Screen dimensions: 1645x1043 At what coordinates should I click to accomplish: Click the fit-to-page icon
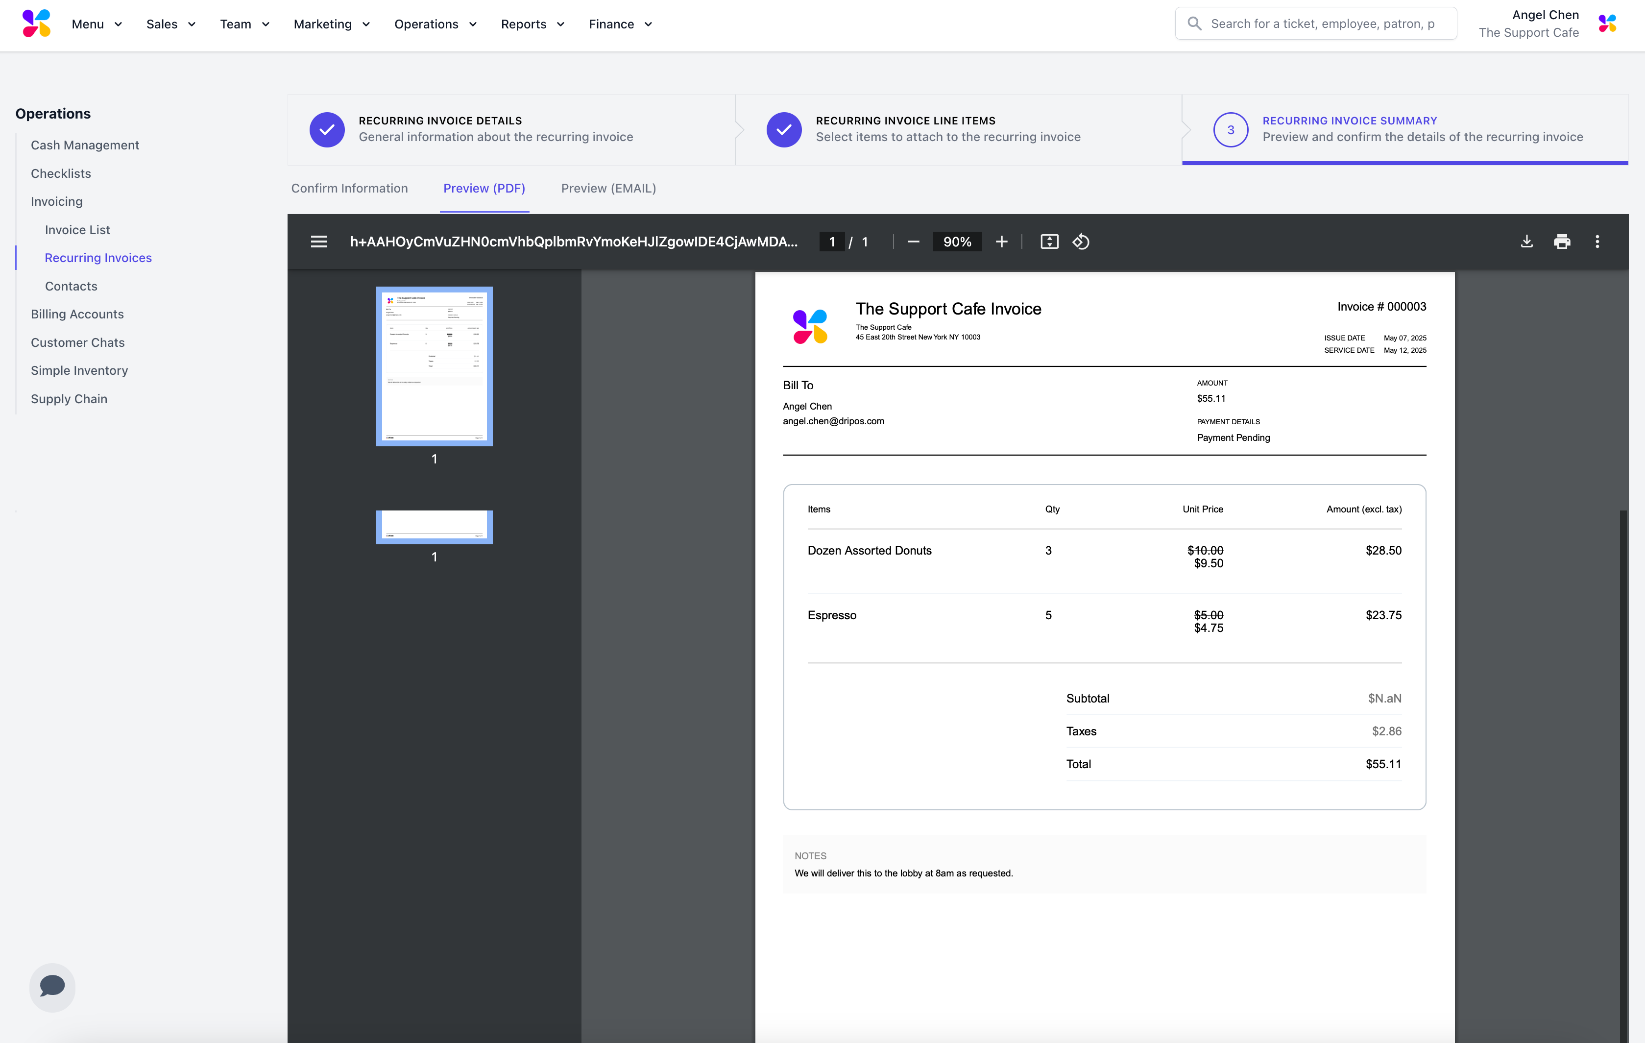pos(1049,242)
